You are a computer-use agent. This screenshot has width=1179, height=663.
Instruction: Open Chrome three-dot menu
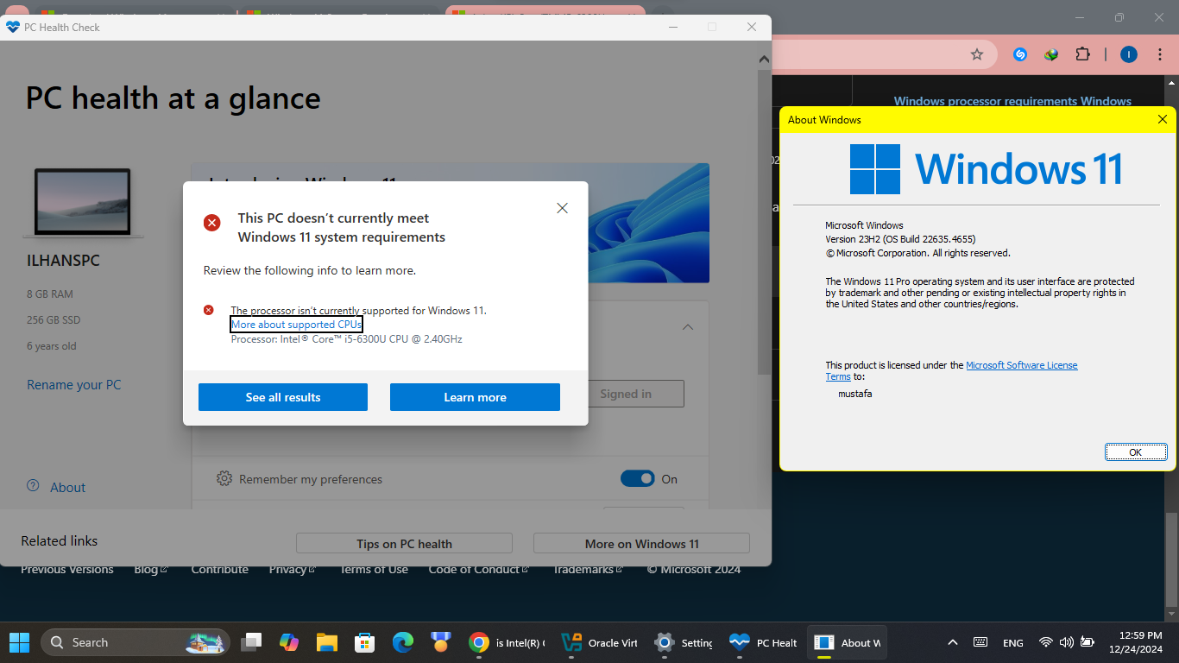tap(1160, 54)
